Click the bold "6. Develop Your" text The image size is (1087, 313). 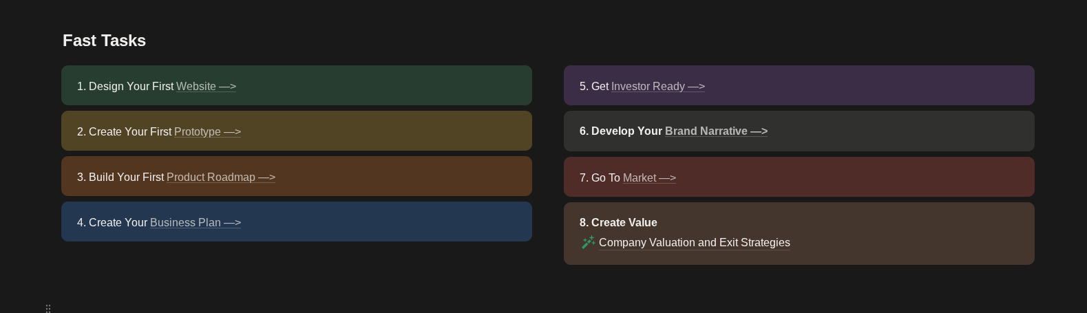[x=620, y=131]
